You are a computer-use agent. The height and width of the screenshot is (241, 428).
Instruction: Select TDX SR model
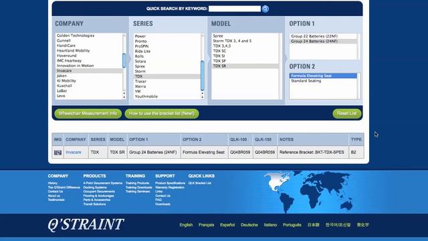pos(245,66)
